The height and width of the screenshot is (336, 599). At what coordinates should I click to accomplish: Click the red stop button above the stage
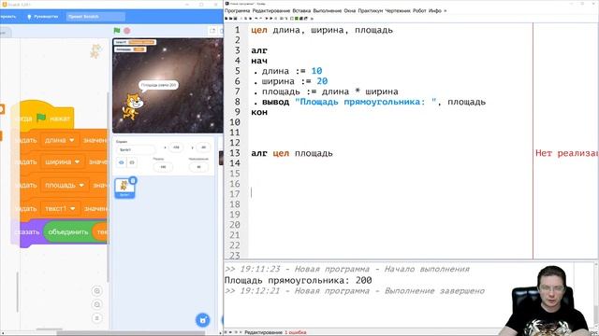tap(127, 31)
